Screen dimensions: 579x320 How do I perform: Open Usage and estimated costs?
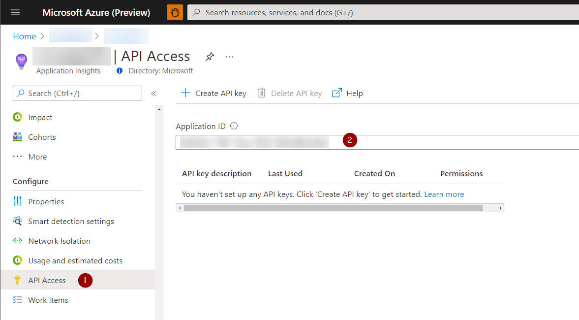pos(75,260)
